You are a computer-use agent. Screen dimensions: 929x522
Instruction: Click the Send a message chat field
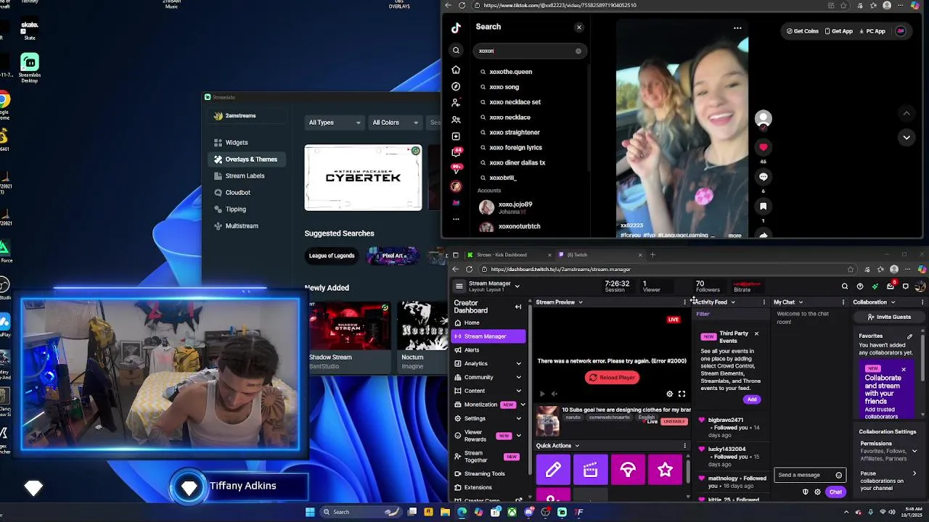pyautogui.click(x=809, y=476)
